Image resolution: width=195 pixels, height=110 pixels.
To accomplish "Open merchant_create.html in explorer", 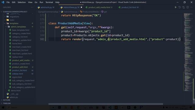I will tap(22, 47).
